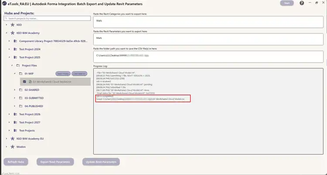Screen dimensions: 327x175
Task: Click the 'Job is completed' log line
Action: tap(105, 97)
